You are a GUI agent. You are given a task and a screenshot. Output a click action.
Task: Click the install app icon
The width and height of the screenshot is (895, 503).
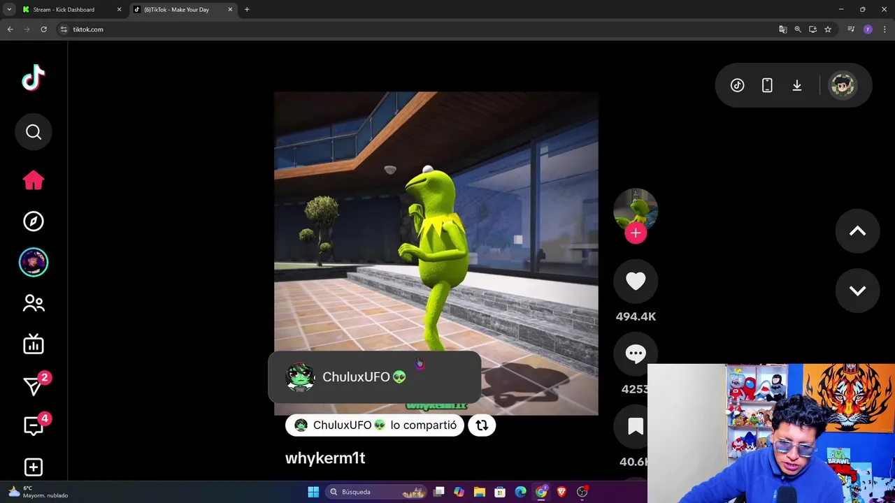click(x=812, y=29)
